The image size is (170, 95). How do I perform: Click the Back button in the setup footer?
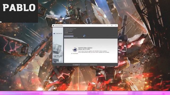pos(85,65)
